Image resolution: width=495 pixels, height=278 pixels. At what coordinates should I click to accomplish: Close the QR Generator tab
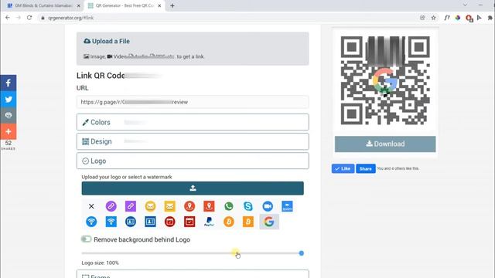coord(159,5)
